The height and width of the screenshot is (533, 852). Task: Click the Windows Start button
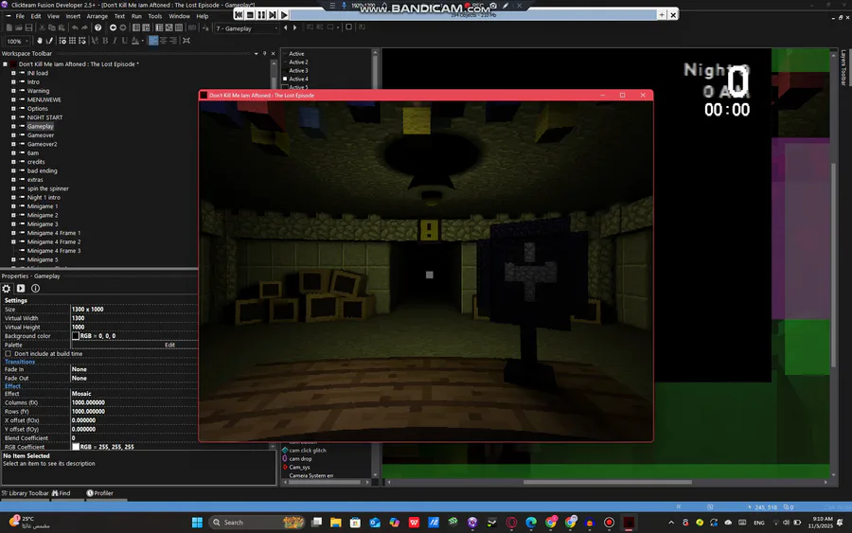tap(197, 523)
